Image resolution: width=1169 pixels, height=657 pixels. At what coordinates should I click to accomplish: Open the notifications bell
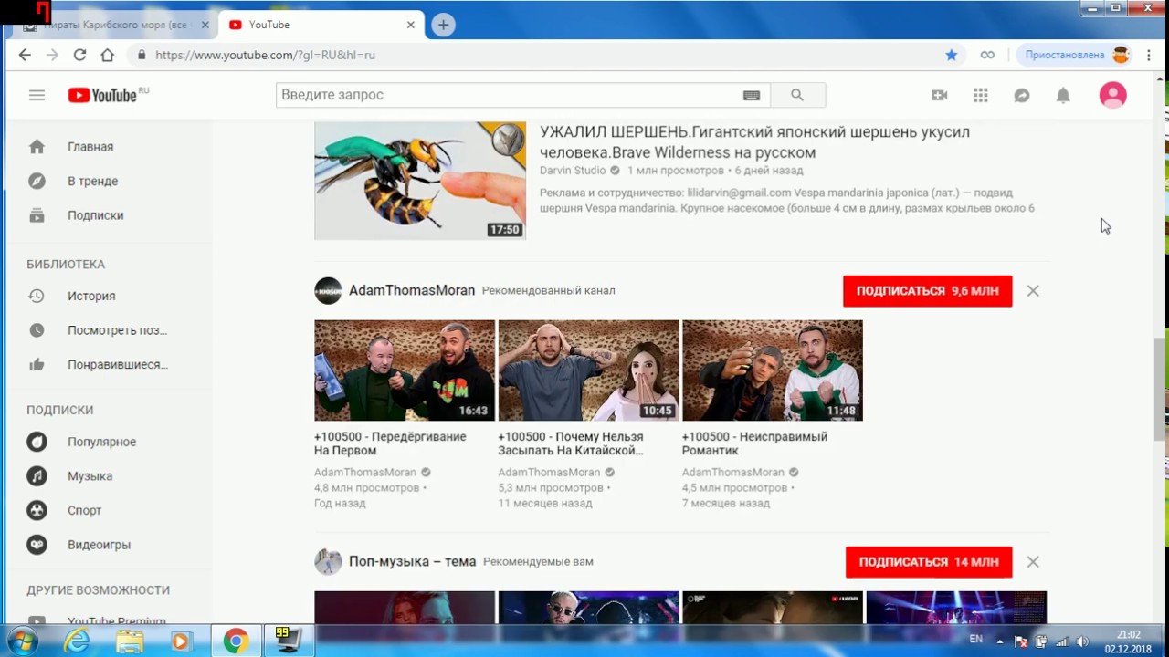point(1063,95)
